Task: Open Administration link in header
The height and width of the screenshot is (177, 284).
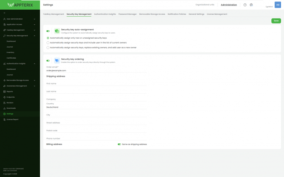Action: pyautogui.click(x=229, y=5)
